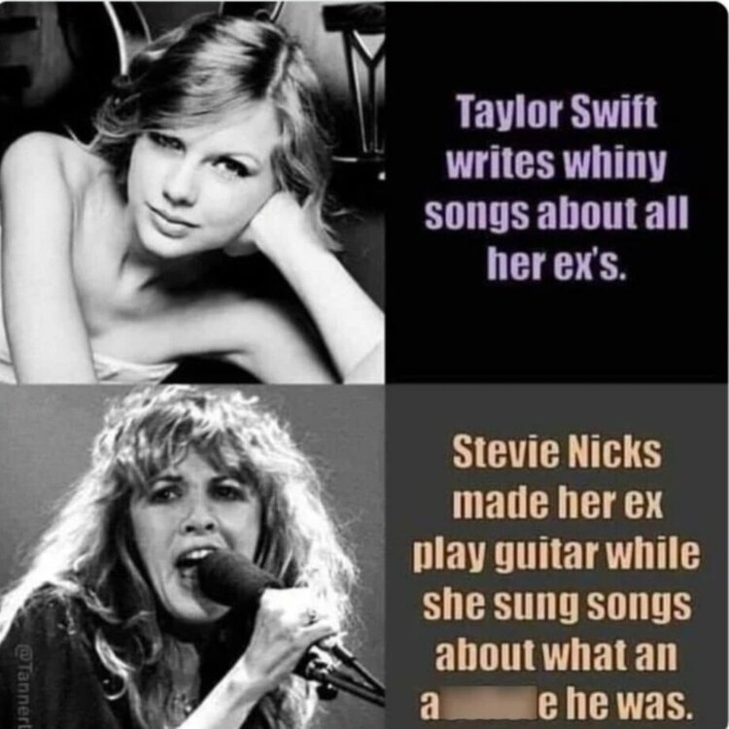Click the text "her ex's."
This screenshot has height=729, width=729.
[557, 265]
